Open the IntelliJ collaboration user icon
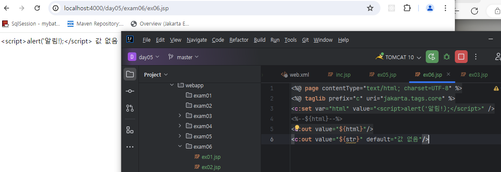The height and width of the screenshot is (172, 501). [x=498, y=57]
